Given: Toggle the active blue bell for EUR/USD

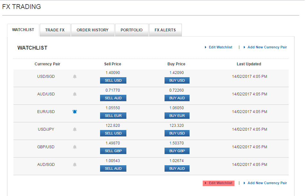Looking at the screenshot, I should [x=75, y=112].
